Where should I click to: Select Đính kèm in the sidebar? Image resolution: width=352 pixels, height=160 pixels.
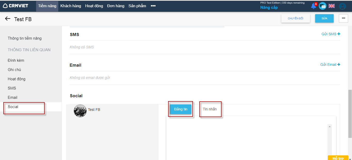pyautogui.click(x=16, y=60)
